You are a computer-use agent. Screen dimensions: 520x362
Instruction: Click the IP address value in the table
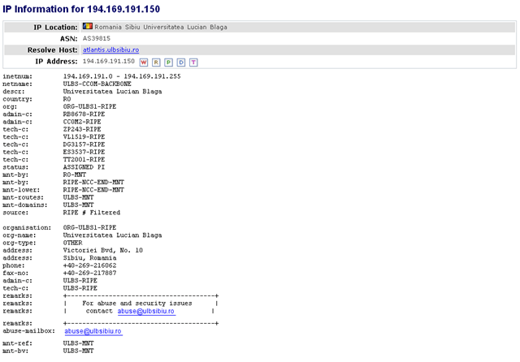click(109, 62)
